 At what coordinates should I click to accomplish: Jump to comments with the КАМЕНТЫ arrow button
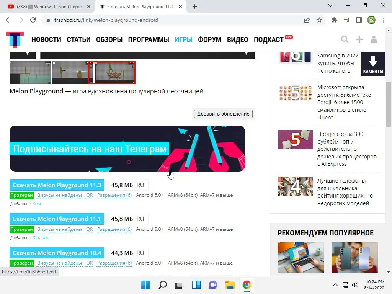pos(373,64)
